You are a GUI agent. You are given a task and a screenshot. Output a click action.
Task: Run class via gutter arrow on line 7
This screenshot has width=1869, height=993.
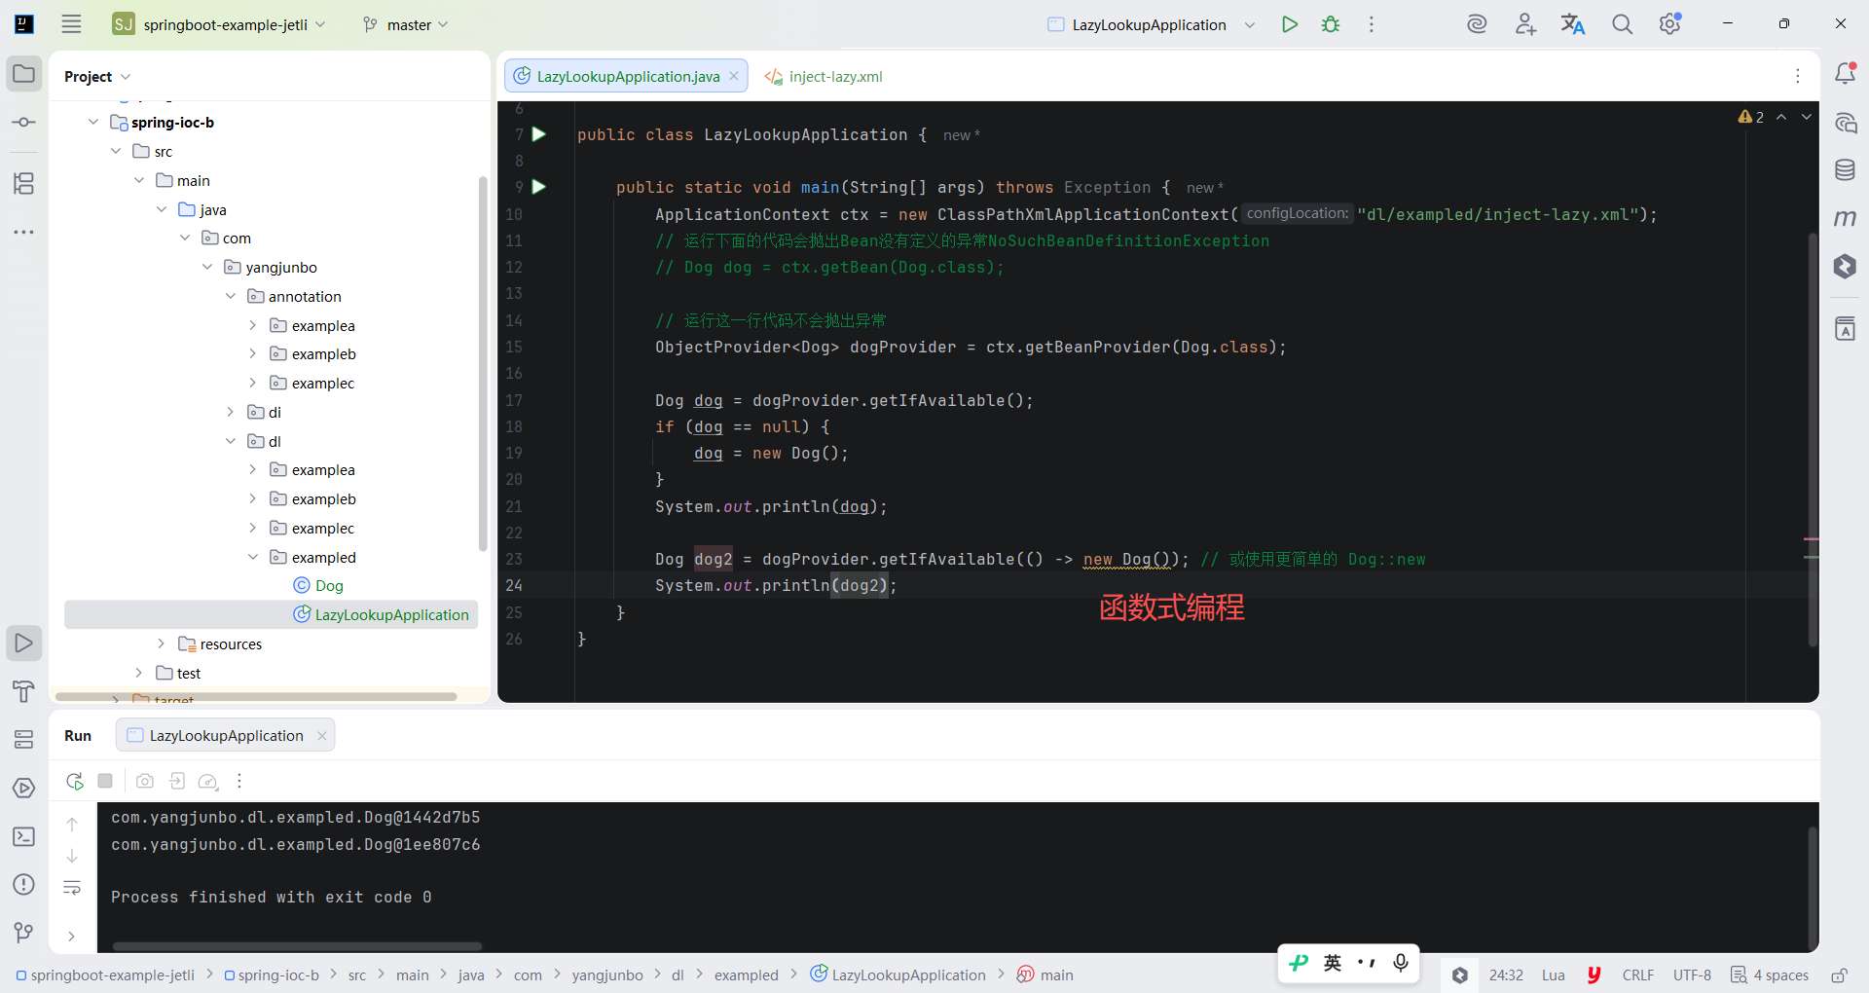tap(539, 134)
